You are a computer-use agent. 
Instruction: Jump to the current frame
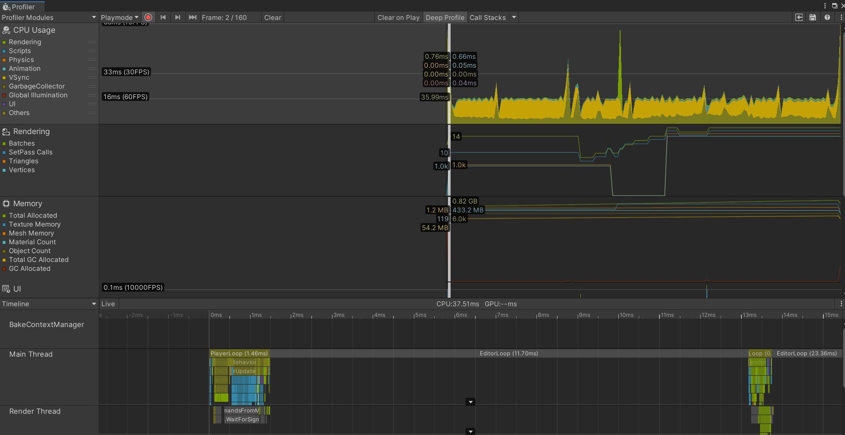tap(192, 17)
